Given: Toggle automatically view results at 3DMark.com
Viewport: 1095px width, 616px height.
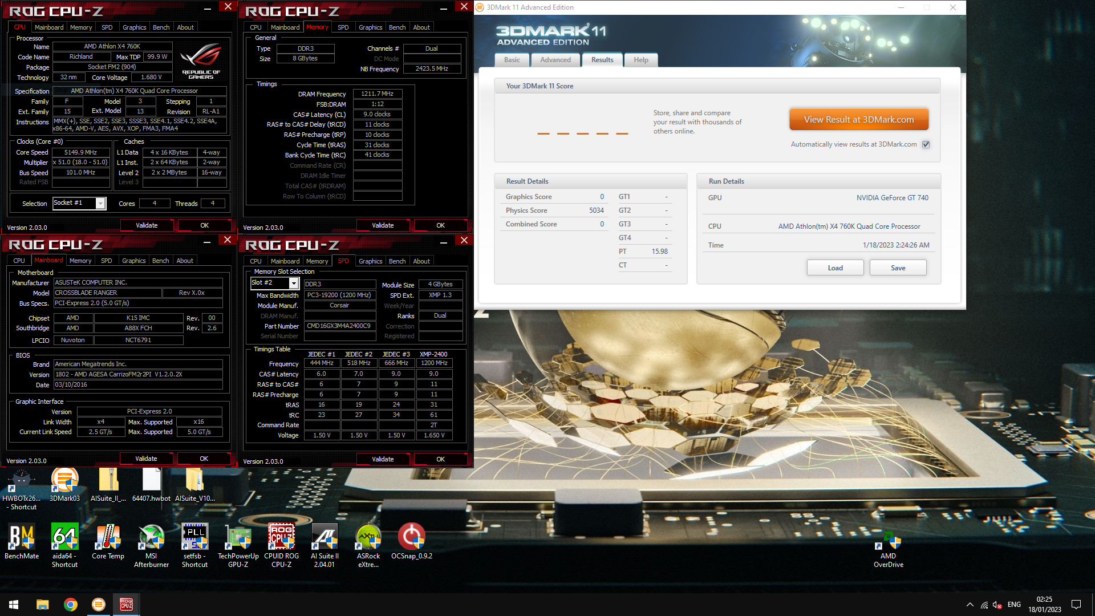Looking at the screenshot, I should click(x=926, y=145).
